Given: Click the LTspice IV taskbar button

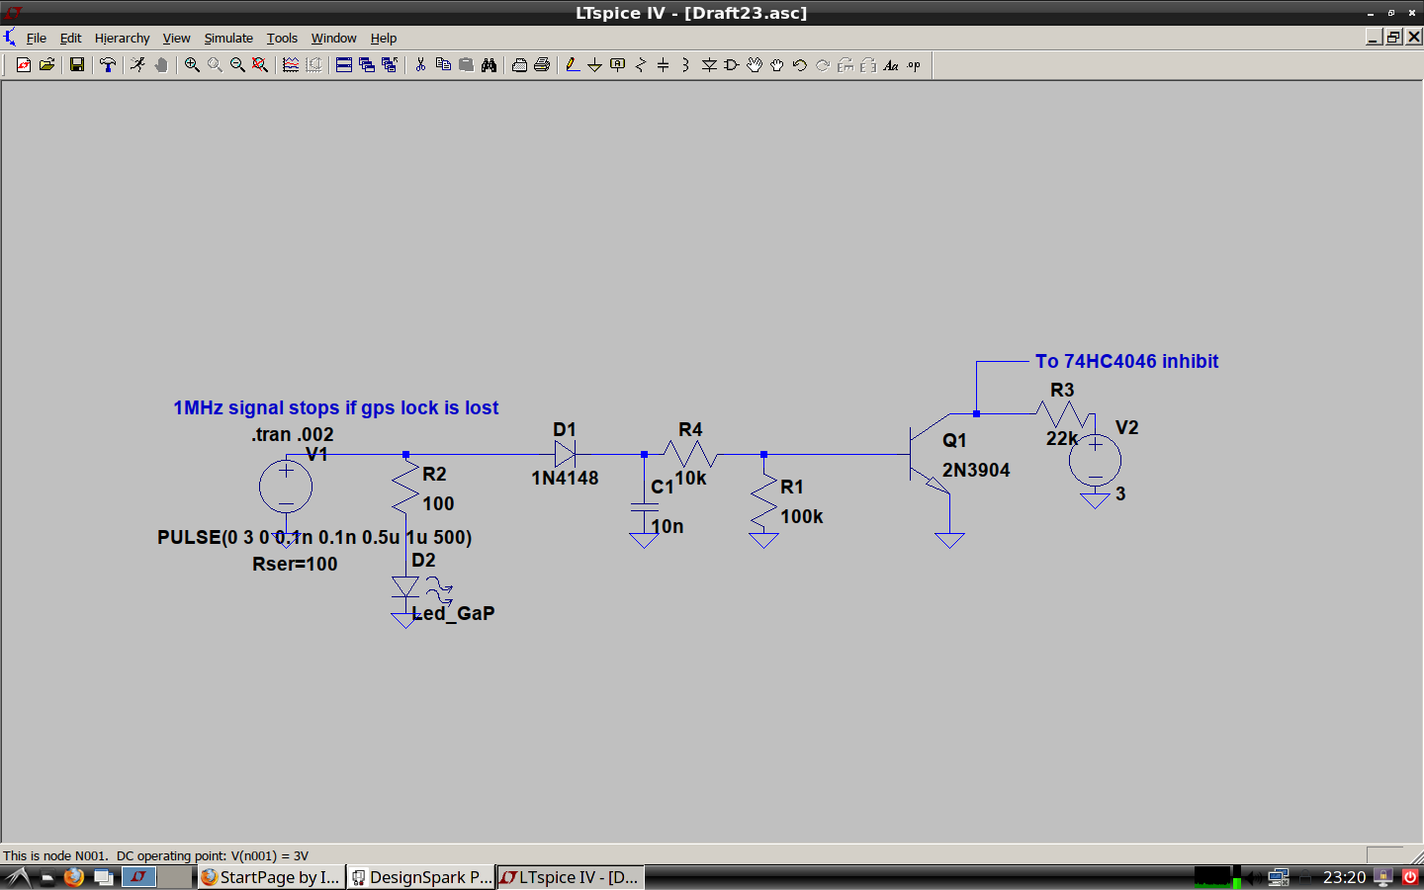Looking at the screenshot, I should [571, 877].
